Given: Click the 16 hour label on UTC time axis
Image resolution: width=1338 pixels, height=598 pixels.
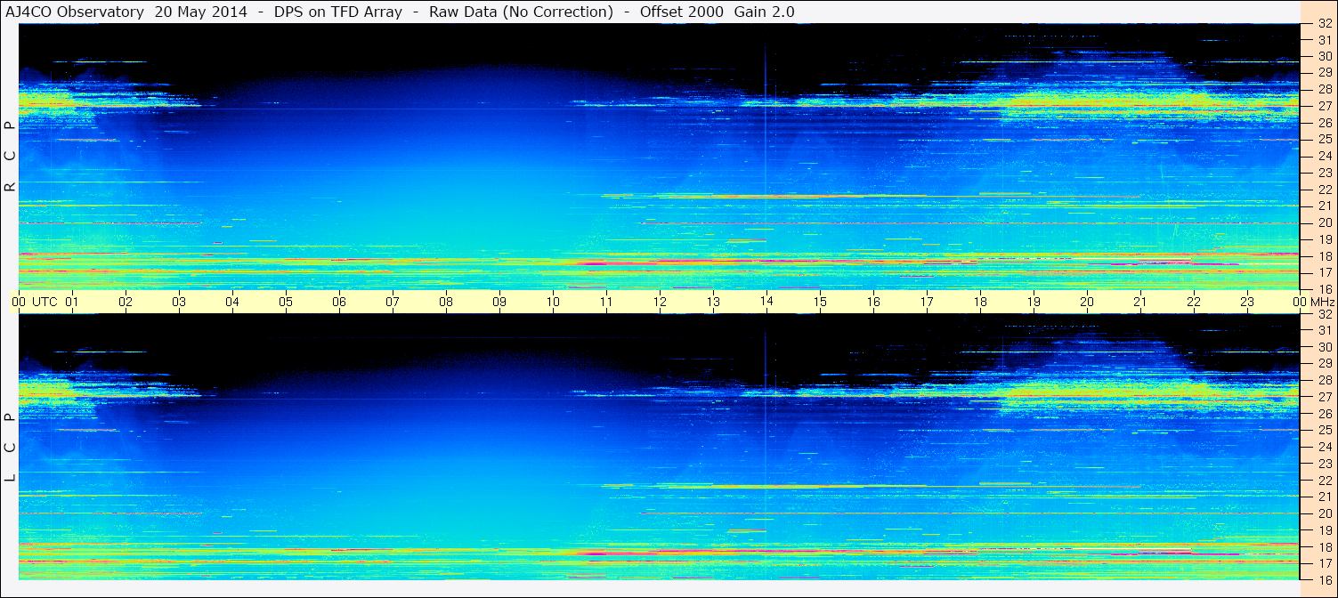Looking at the screenshot, I should [873, 302].
